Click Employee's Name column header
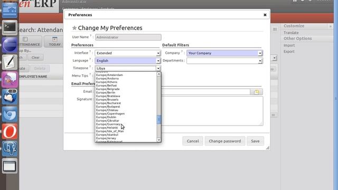Image resolution: width=338 pixels, height=190 pixels. (33, 77)
